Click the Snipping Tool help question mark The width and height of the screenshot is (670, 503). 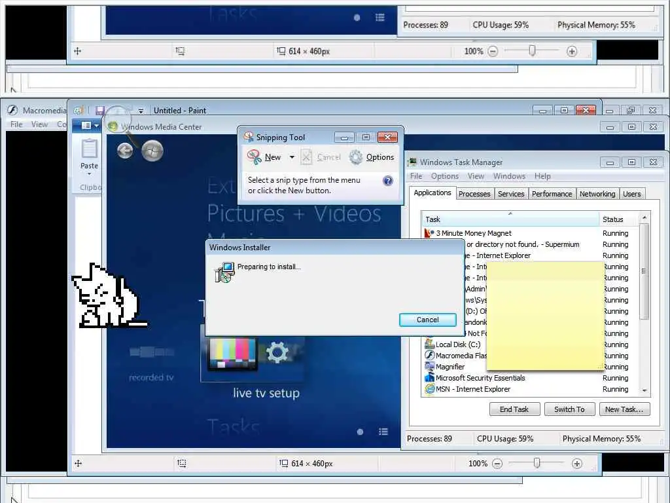387,181
